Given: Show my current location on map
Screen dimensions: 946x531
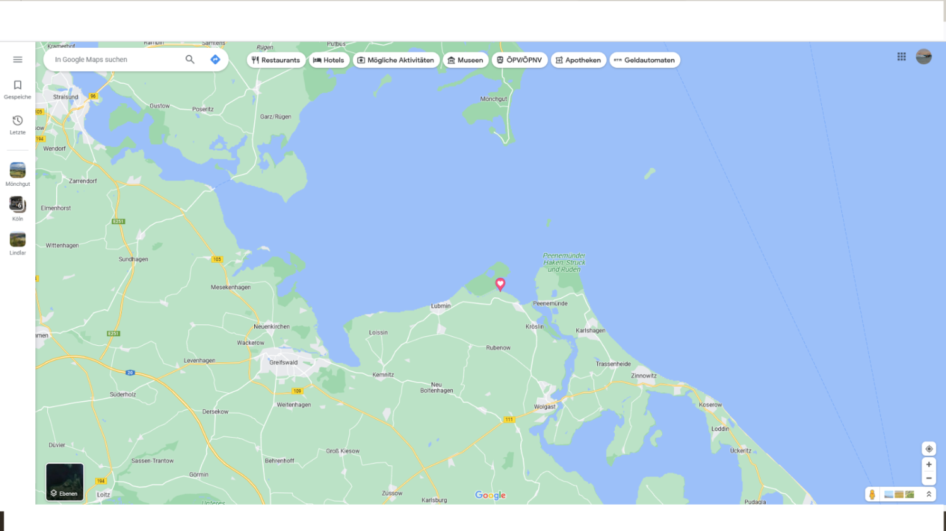Looking at the screenshot, I should coord(928,449).
